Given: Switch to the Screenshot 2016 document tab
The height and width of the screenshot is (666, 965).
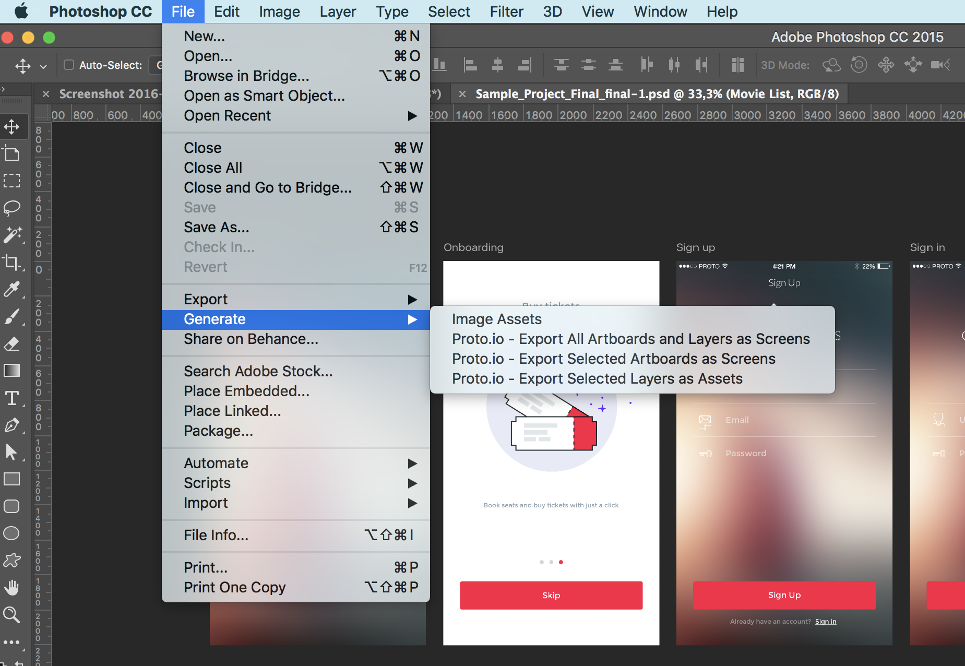Looking at the screenshot, I should (x=109, y=94).
